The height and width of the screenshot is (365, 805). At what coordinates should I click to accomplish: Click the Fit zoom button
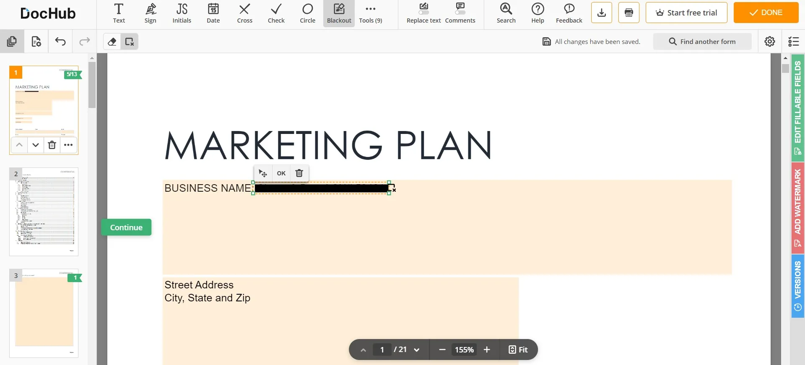tap(518, 350)
